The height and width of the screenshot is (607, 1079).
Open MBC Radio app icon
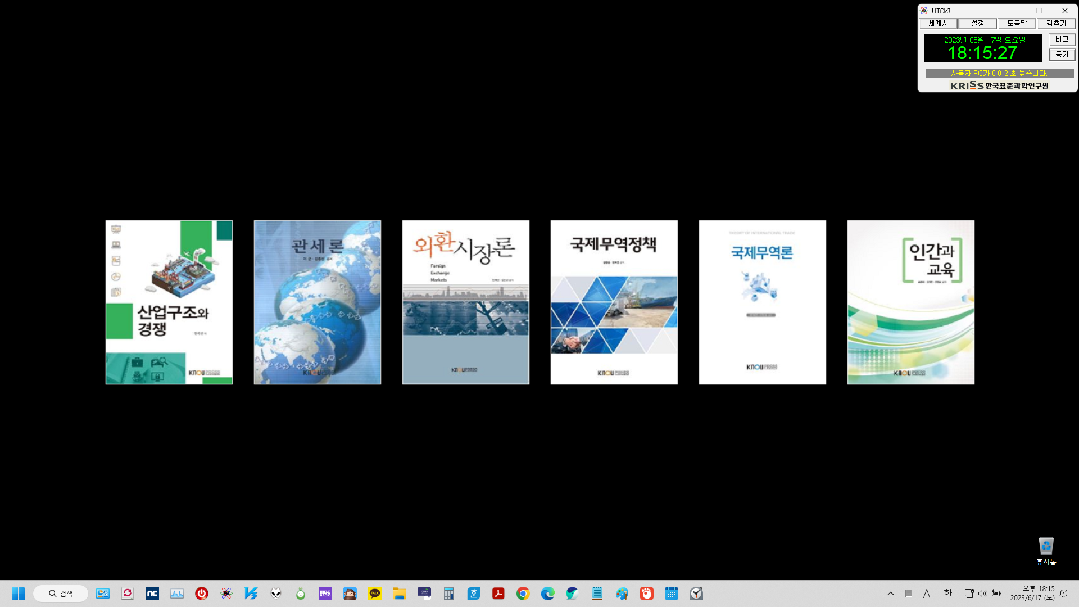click(325, 594)
